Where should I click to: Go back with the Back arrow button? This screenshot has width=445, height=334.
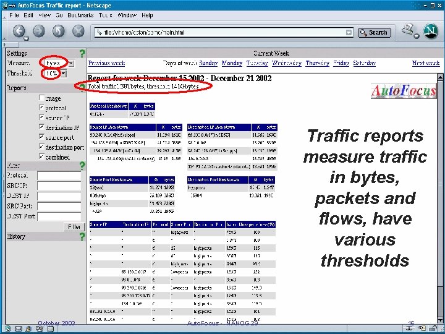[19, 31]
